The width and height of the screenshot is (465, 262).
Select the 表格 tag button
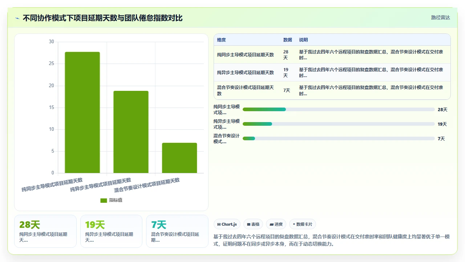tap(253, 224)
